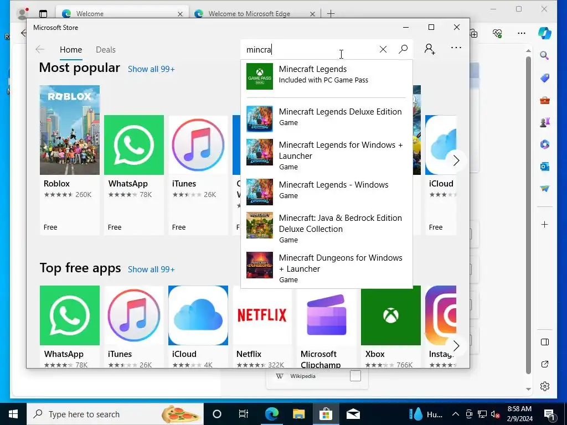
Task: Click the Game Pass green thumbnail
Action: [260, 76]
